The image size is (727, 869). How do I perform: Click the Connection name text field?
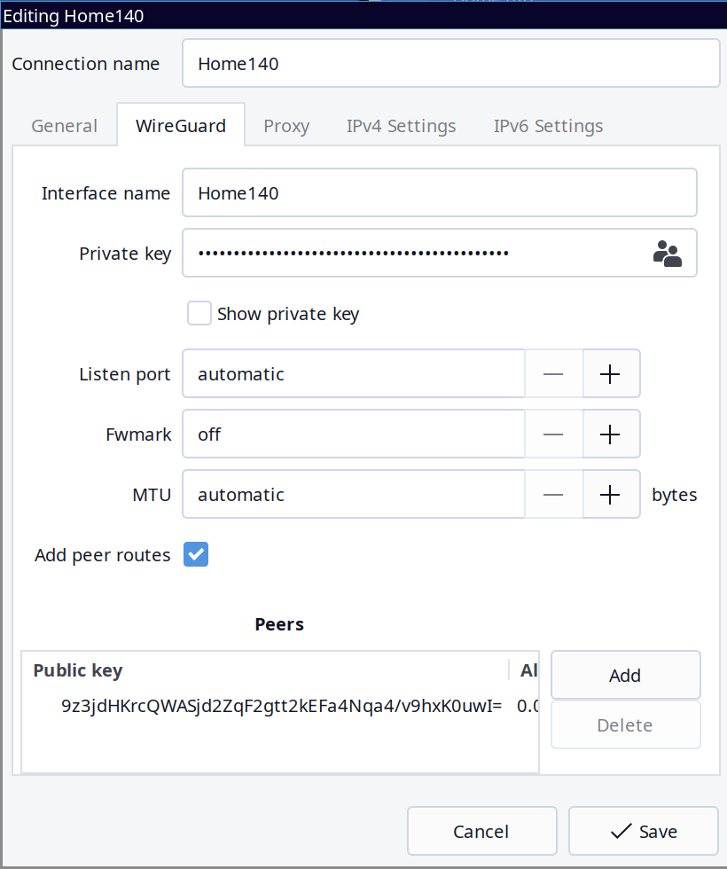(x=450, y=64)
